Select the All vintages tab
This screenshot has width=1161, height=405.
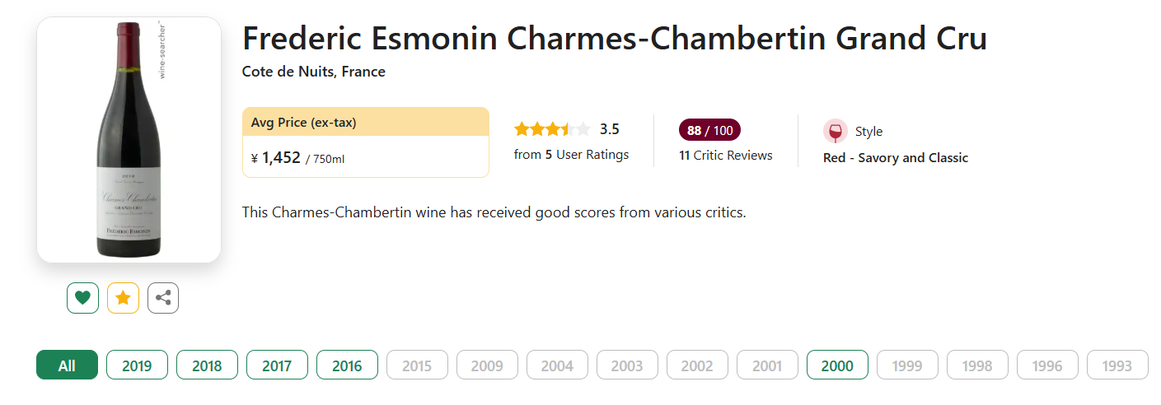(x=67, y=365)
